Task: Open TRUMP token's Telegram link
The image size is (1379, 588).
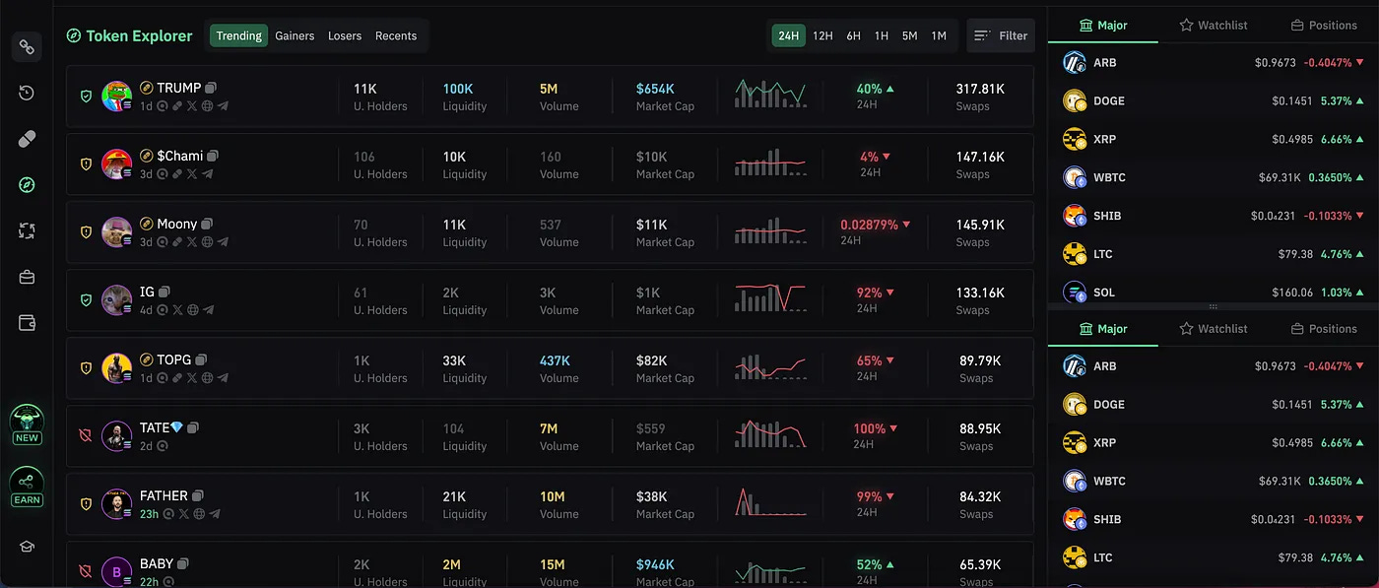Action: [x=223, y=106]
